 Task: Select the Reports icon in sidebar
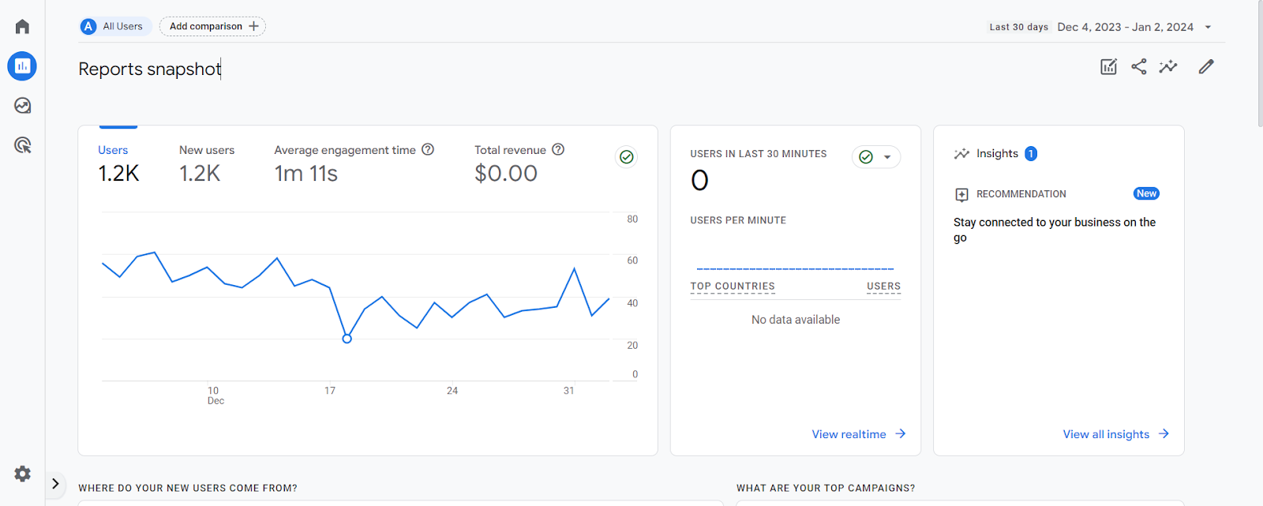[22, 66]
